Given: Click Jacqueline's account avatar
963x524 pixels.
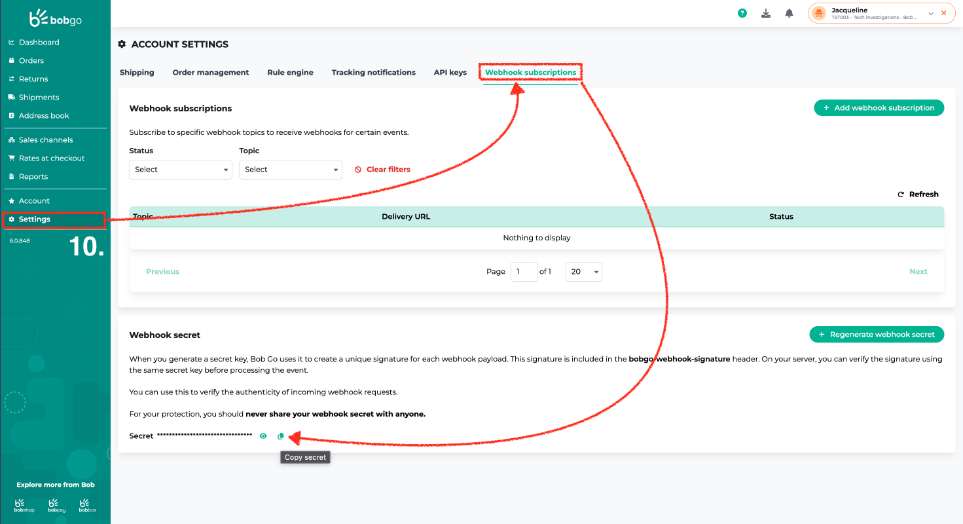Looking at the screenshot, I should click(x=819, y=13).
